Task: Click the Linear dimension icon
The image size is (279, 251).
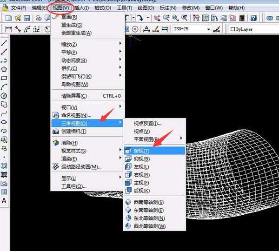Action: coord(9,29)
